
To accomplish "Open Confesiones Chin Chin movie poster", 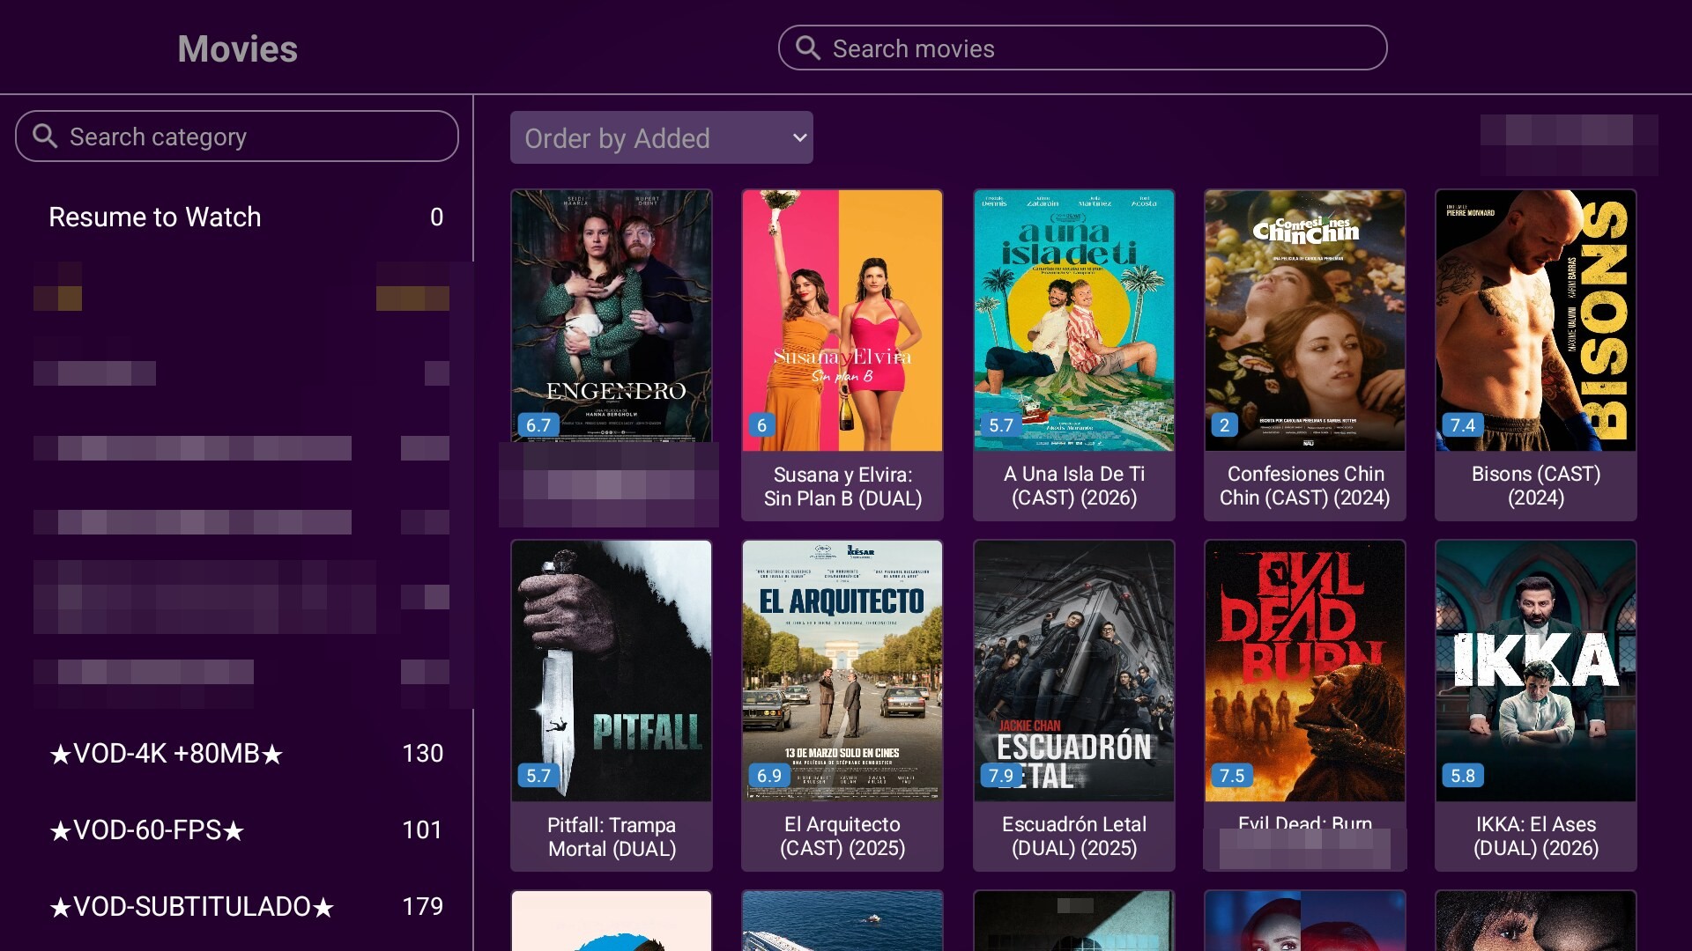I will click(1305, 321).
